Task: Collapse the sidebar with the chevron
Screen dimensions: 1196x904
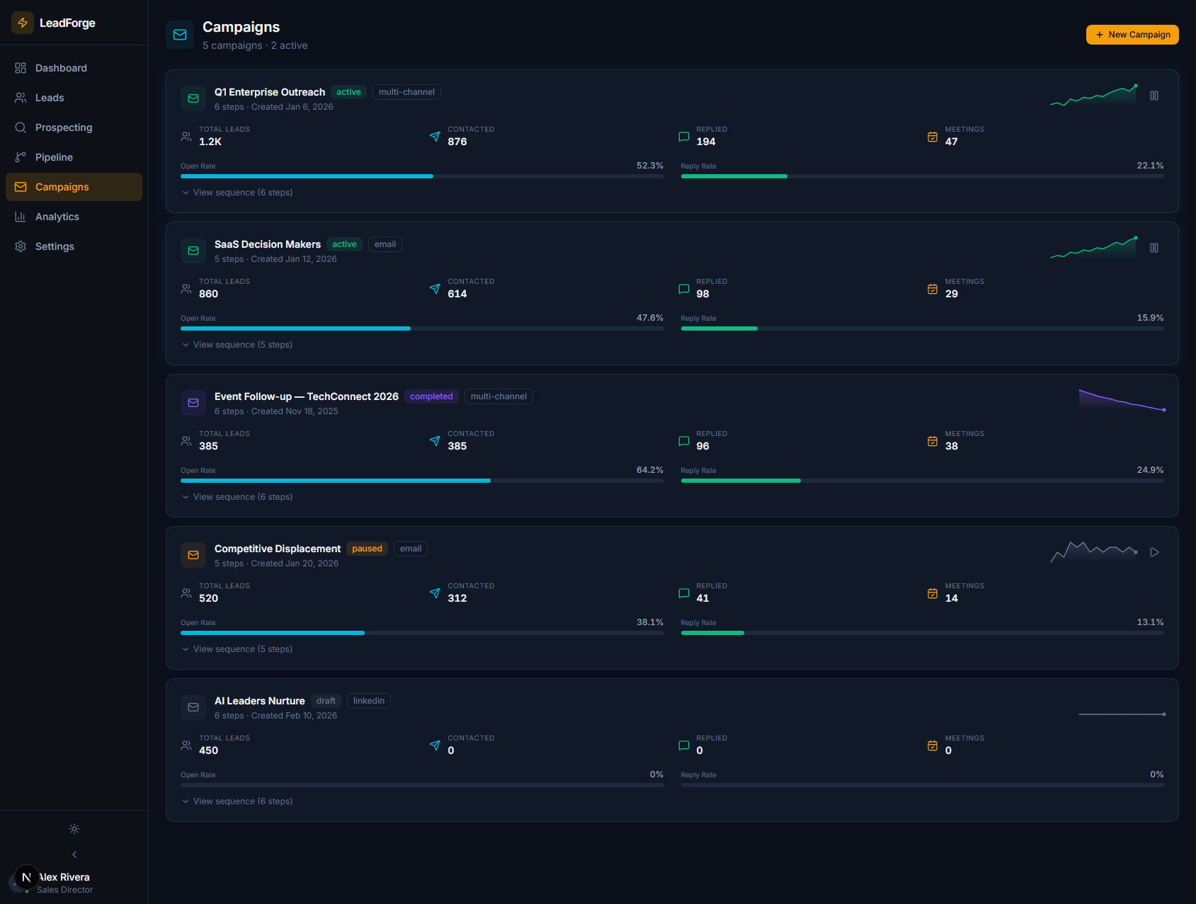Action: click(74, 854)
